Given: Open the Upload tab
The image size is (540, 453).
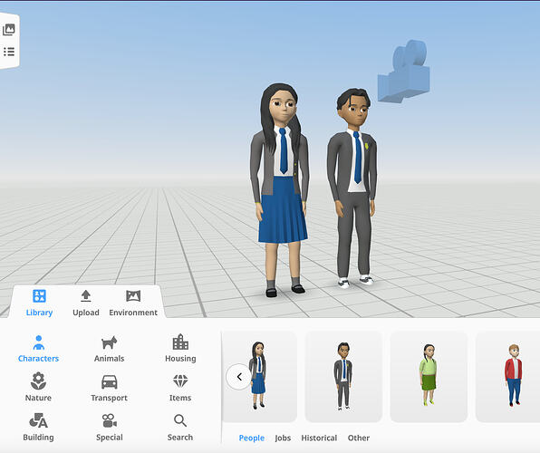Looking at the screenshot, I should 86,304.
